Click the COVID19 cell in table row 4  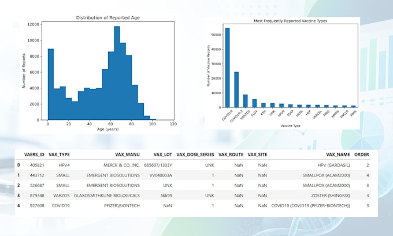61,206
